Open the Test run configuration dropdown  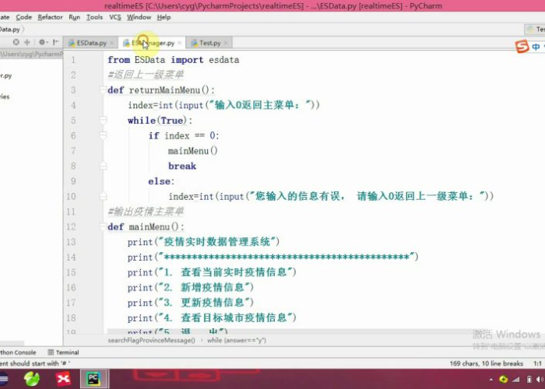coord(535,30)
